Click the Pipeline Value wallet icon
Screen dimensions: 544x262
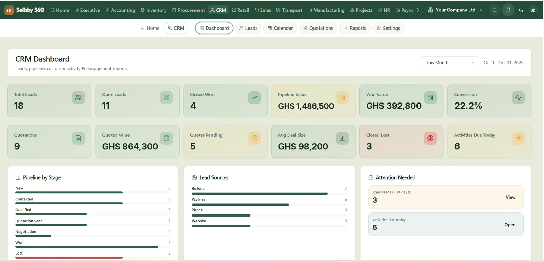pos(342,98)
